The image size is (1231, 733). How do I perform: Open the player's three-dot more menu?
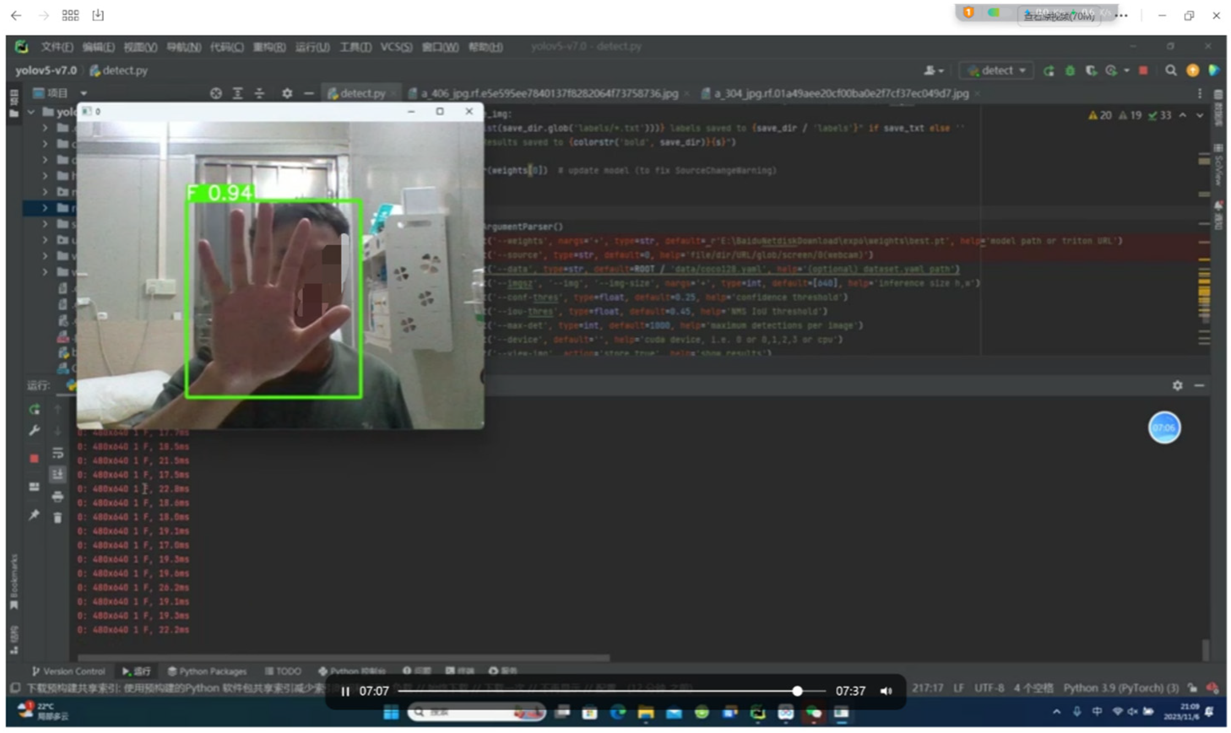(1122, 16)
